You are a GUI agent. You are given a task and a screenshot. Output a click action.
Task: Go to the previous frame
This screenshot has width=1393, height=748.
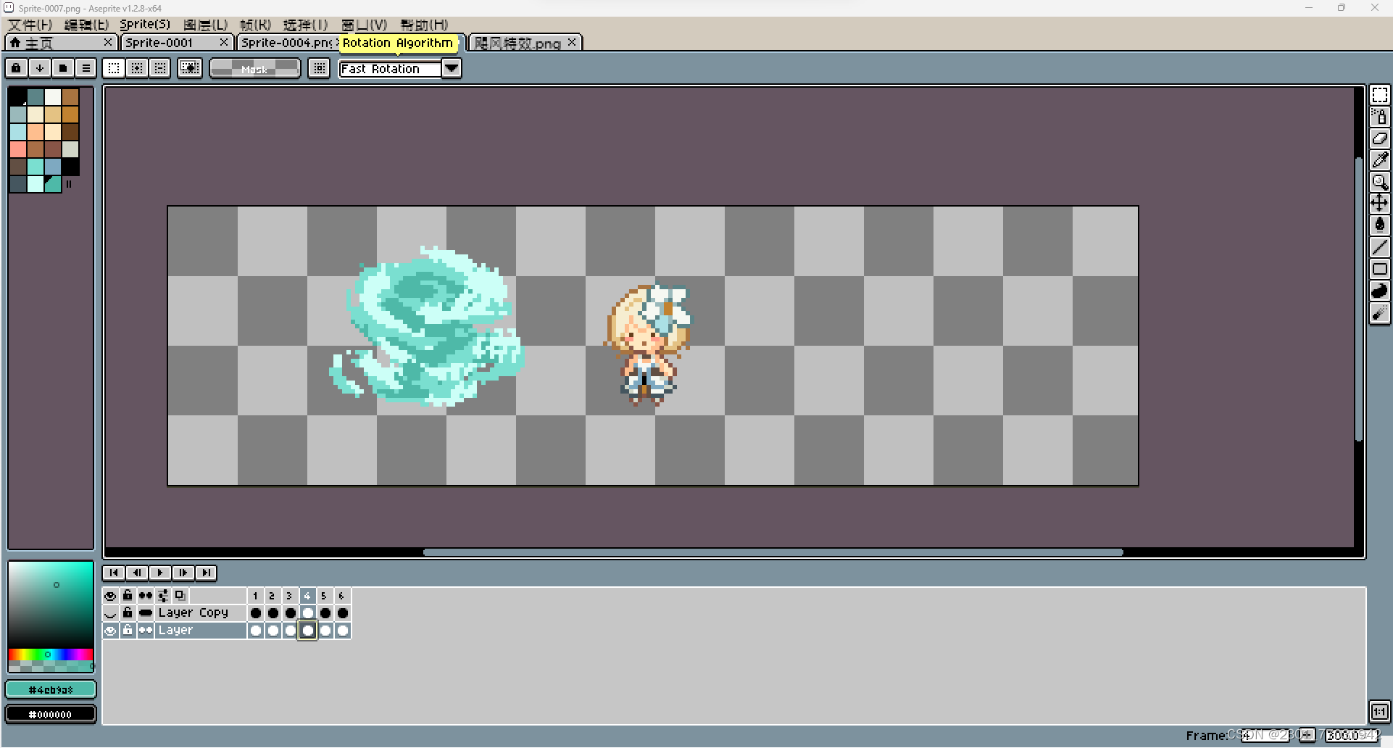pos(137,573)
